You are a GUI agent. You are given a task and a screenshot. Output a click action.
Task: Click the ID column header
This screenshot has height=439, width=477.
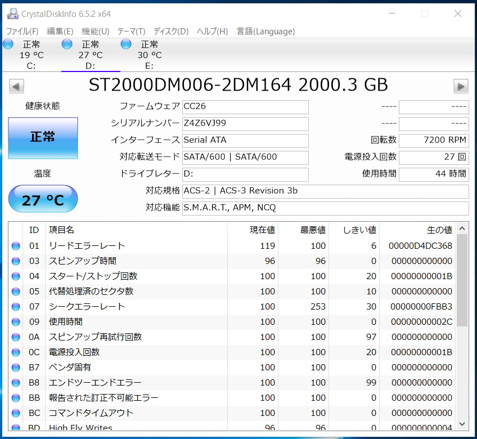pyautogui.click(x=34, y=230)
